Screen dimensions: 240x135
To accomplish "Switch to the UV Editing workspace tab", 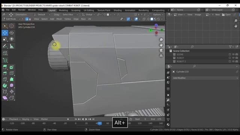I will (x=89, y=10).
